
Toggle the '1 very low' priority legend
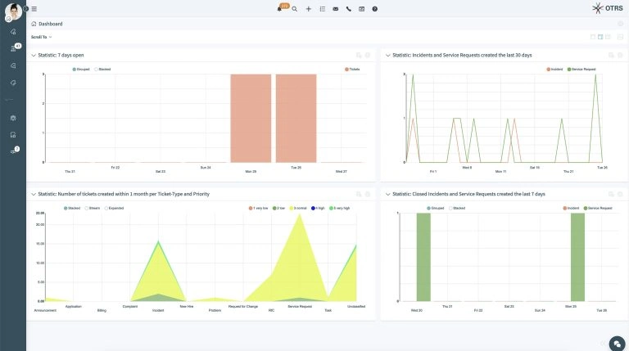(x=258, y=208)
